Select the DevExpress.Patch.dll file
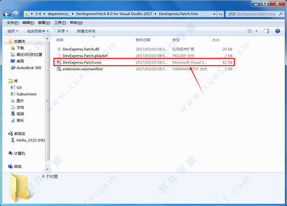The height and width of the screenshot is (206, 287). point(81,49)
